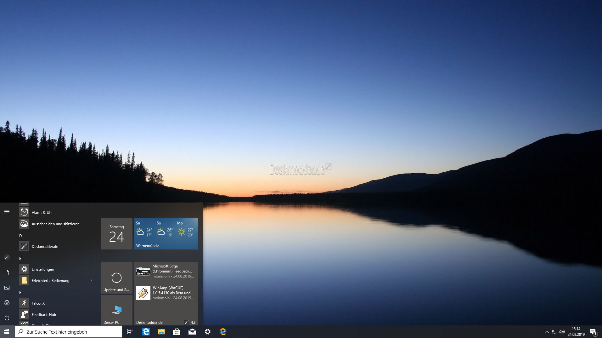602x338 pixels.
Task: Open Settings from the Start sidebar
Action: [7, 303]
